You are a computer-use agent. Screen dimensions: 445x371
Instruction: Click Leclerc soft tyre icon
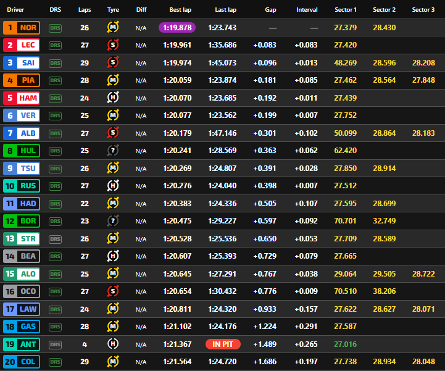coord(113,45)
